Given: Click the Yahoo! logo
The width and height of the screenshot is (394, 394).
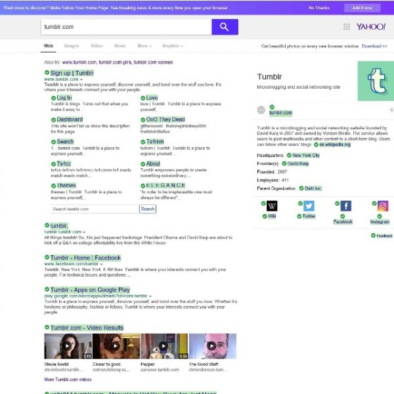Looking at the screenshot, I should pyautogui.click(x=371, y=27).
